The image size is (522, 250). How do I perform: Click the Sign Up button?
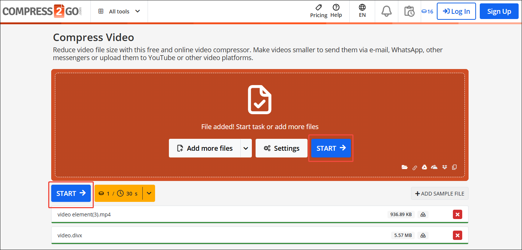(x=499, y=11)
